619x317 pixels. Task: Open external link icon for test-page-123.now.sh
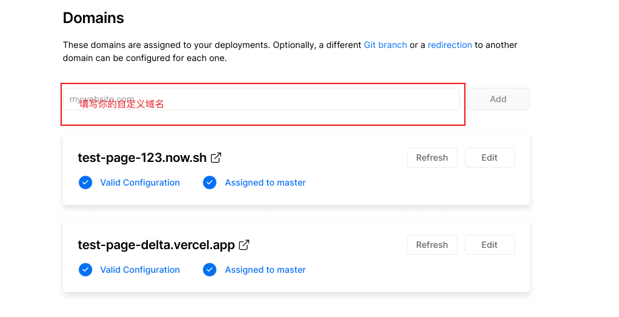[x=216, y=158]
